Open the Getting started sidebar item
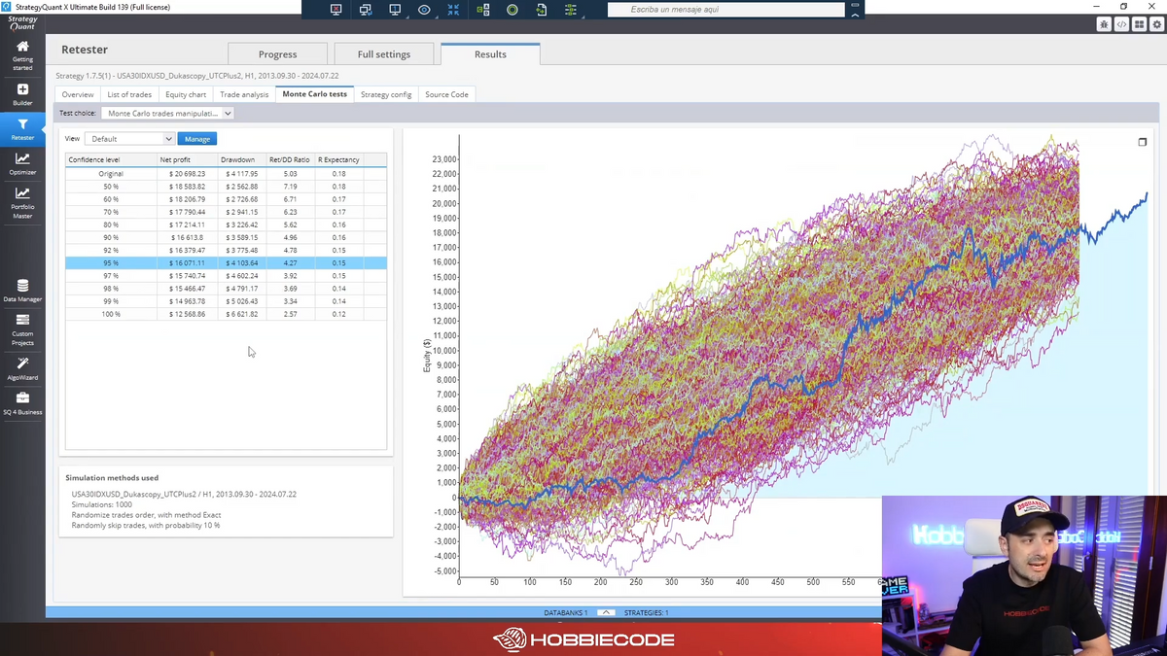The height and width of the screenshot is (656, 1167). (x=22, y=55)
